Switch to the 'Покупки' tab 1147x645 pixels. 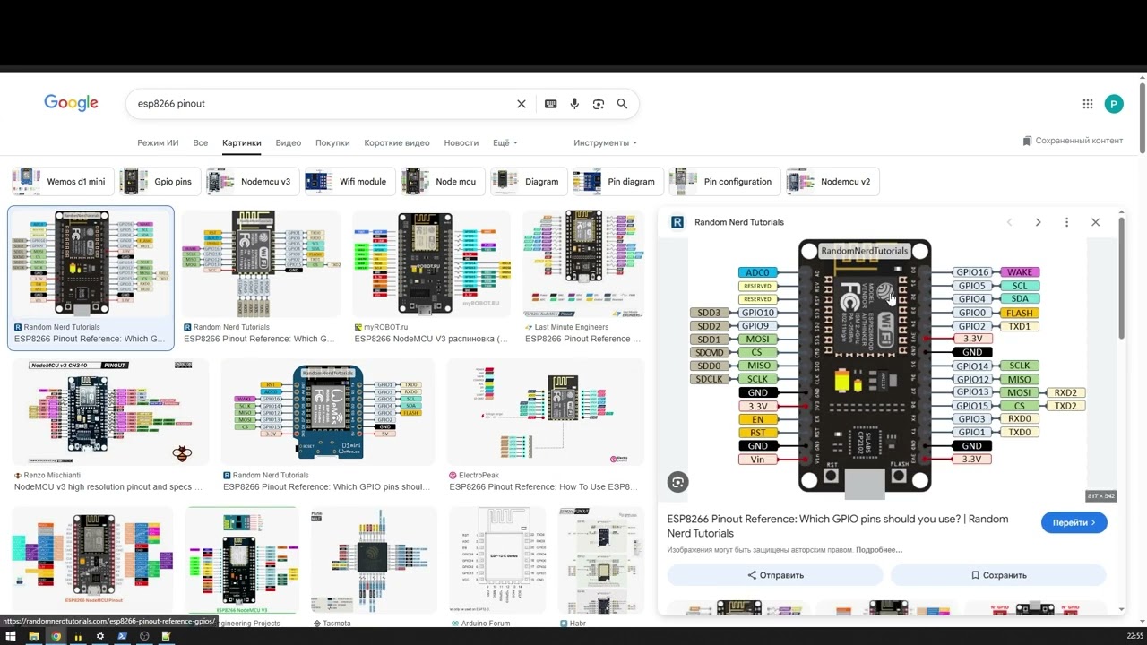(332, 142)
